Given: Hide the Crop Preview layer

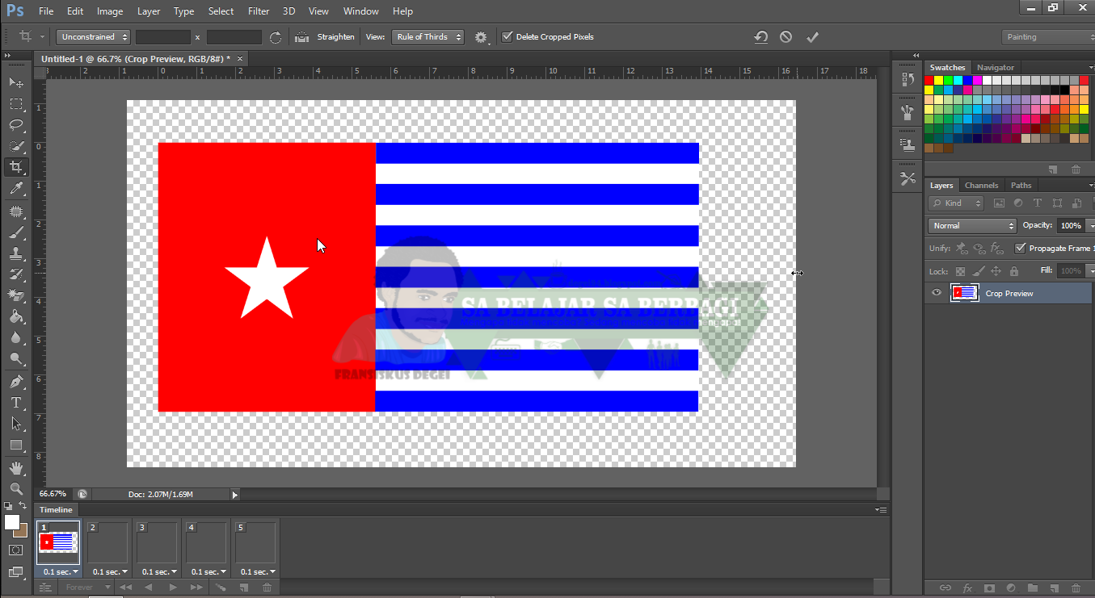Looking at the screenshot, I should click(937, 293).
